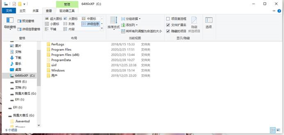Open the 导航窗格 navigation pane button
This screenshot has height=135, width=284.
10,23
